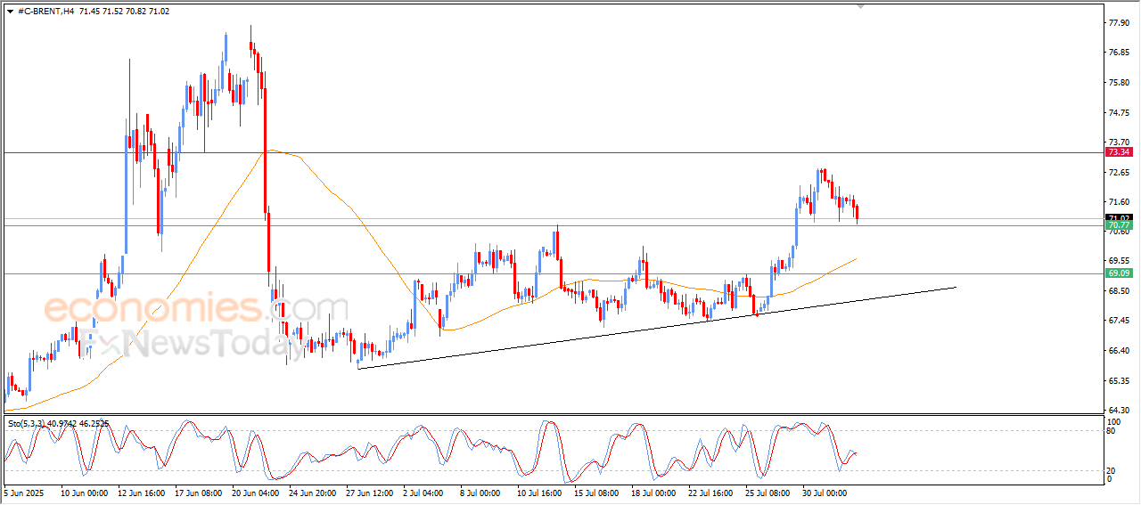This screenshot has height=505, width=1141.
Task: Open the chart menu arrow beside #C-BRENT,H4
Action: (x=10, y=11)
